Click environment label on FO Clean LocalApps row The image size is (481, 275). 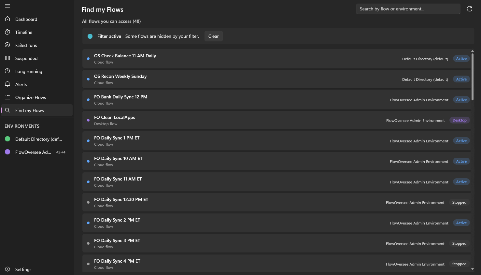(415, 121)
